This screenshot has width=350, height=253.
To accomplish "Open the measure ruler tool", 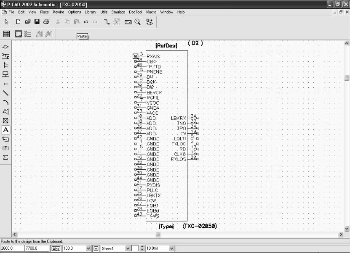I will pos(128,22).
